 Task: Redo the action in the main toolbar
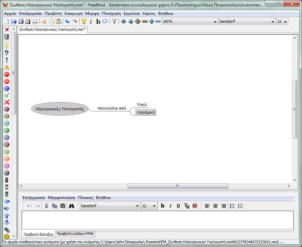pos(74,21)
